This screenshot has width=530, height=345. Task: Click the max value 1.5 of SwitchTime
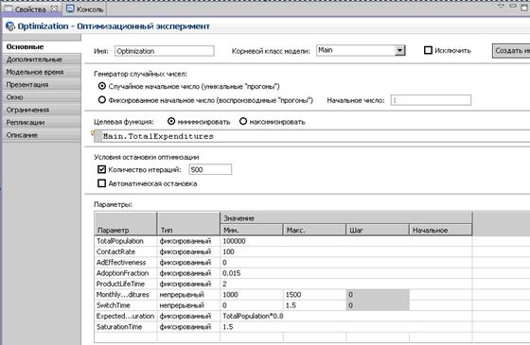(x=314, y=305)
